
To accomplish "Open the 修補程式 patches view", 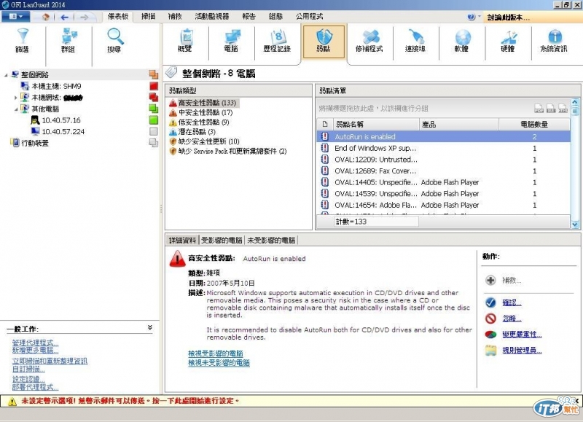I will click(369, 41).
